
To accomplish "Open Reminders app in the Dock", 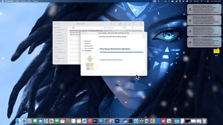I will click(x=74, y=121).
